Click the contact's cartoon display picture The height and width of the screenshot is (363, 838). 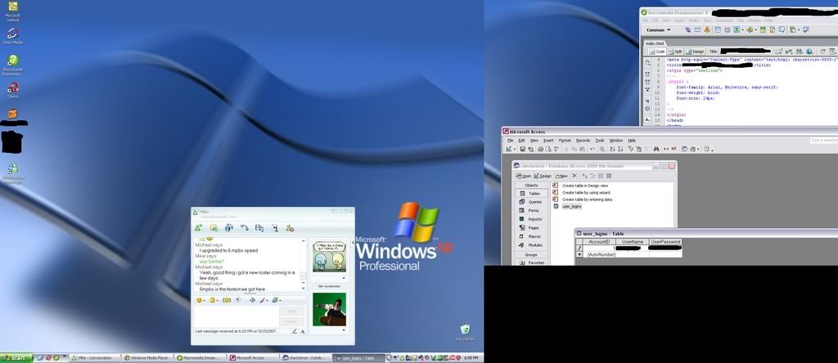[329, 258]
